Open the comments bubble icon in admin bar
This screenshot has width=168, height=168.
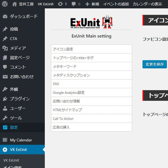(74, 4)
